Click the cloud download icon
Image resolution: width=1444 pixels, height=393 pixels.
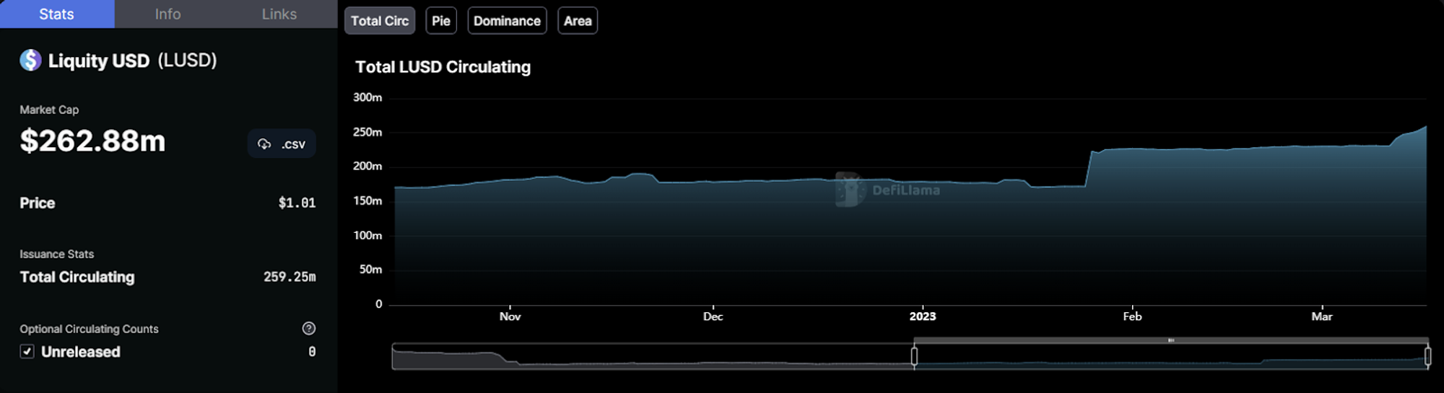coord(264,144)
